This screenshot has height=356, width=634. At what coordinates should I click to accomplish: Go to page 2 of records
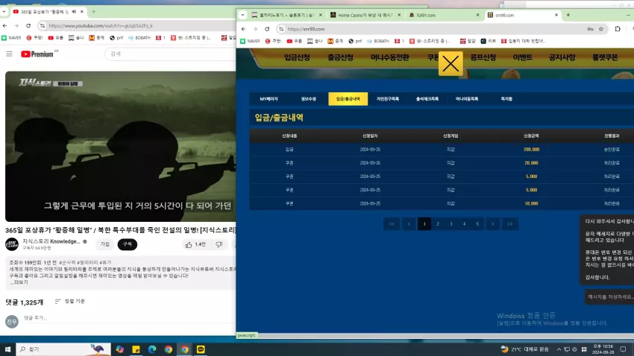coord(438,223)
